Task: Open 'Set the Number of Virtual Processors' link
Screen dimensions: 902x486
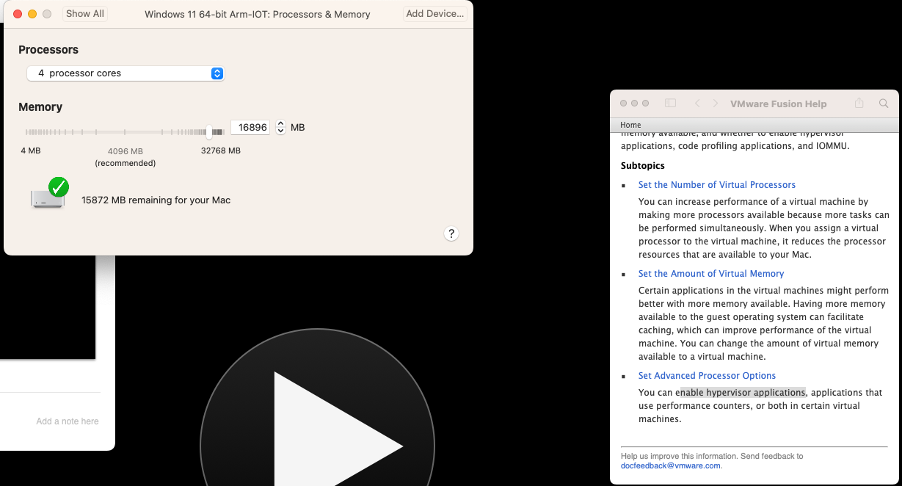Action: point(717,185)
